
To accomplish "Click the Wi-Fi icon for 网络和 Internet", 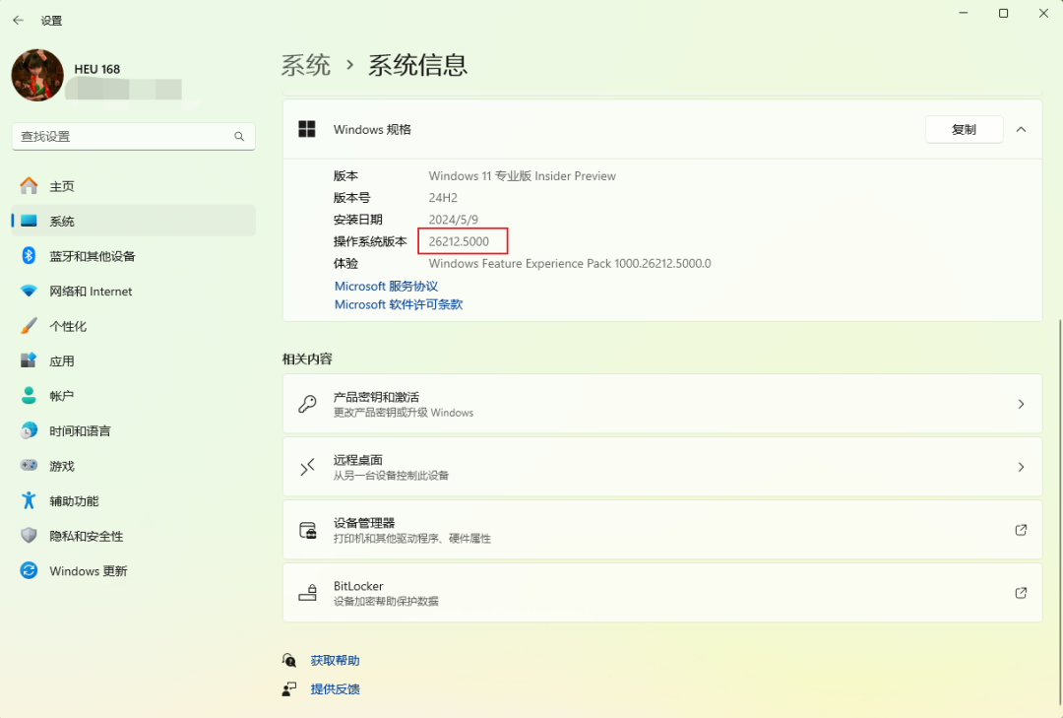I will point(29,292).
